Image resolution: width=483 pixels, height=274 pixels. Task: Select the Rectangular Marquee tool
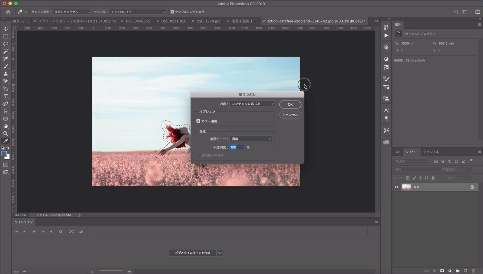tap(6, 37)
